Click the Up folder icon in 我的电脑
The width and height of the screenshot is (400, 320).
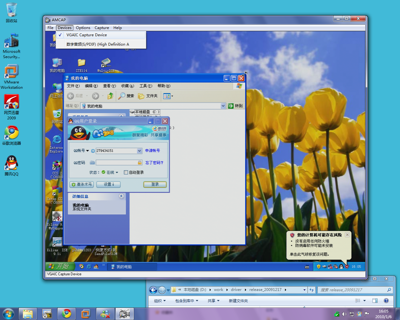pyautogui.click(x=110, y=96)
